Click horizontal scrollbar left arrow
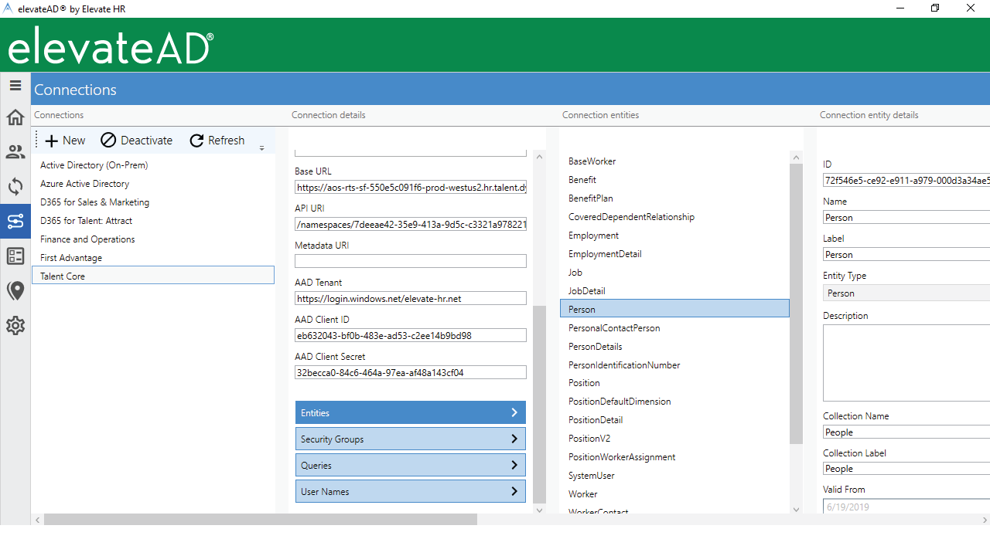The image size is (990, 556). (38, 520)
